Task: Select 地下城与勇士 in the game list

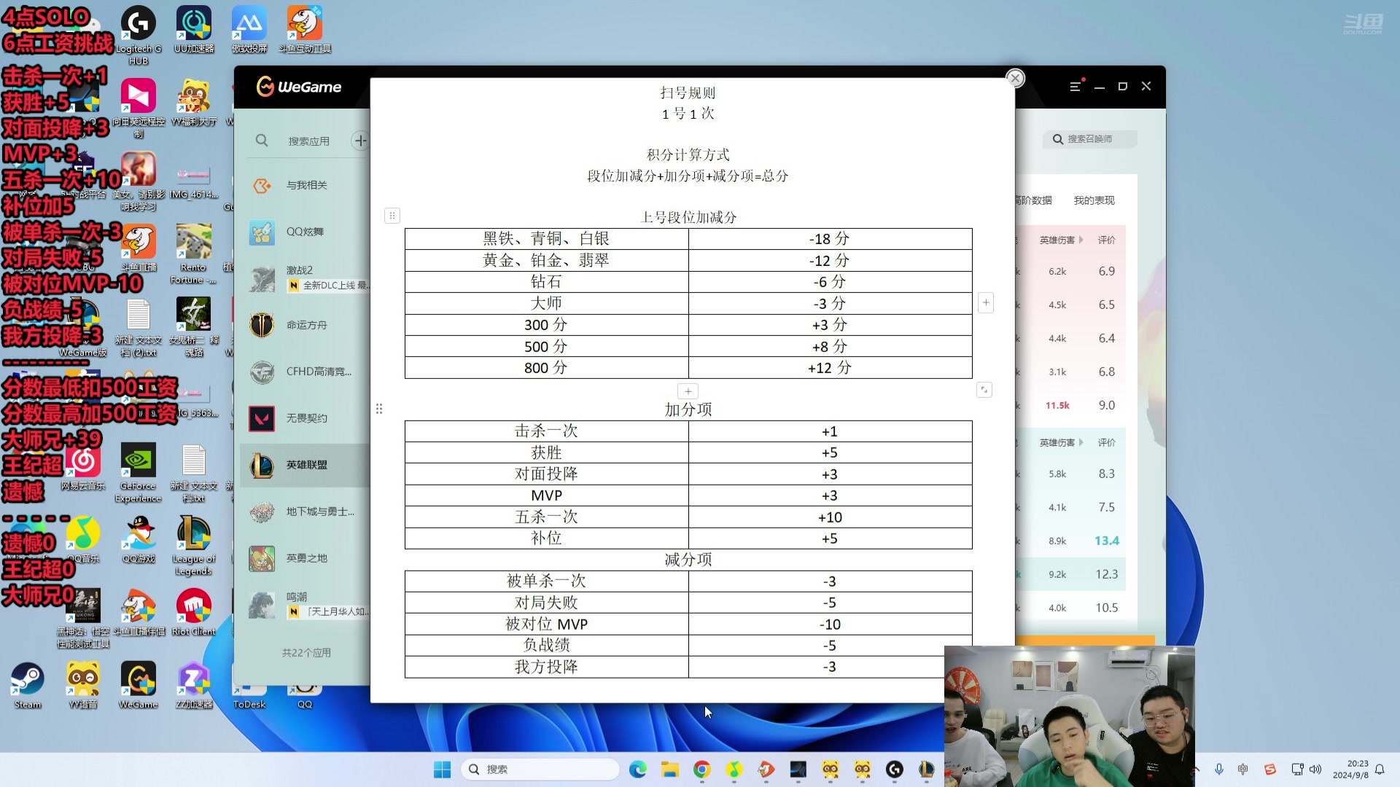Action: (305, 512)
